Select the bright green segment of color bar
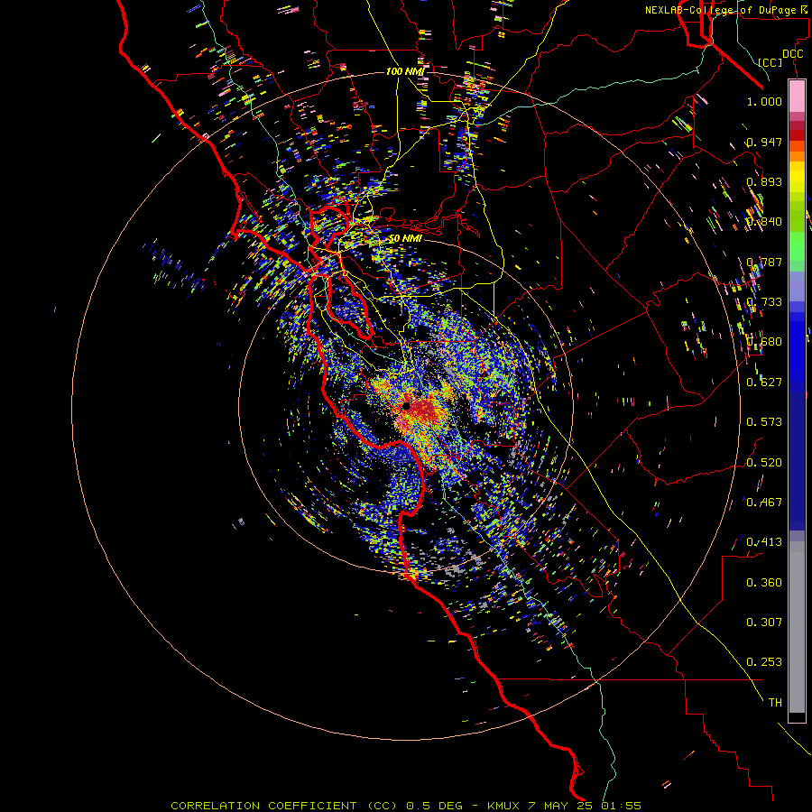The width and height of the screenshot is (812, 812). pyautogui.click(x=797, y=246)
